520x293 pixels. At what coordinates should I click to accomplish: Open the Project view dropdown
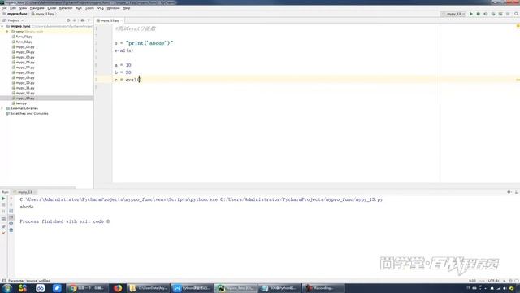point(13,20)
